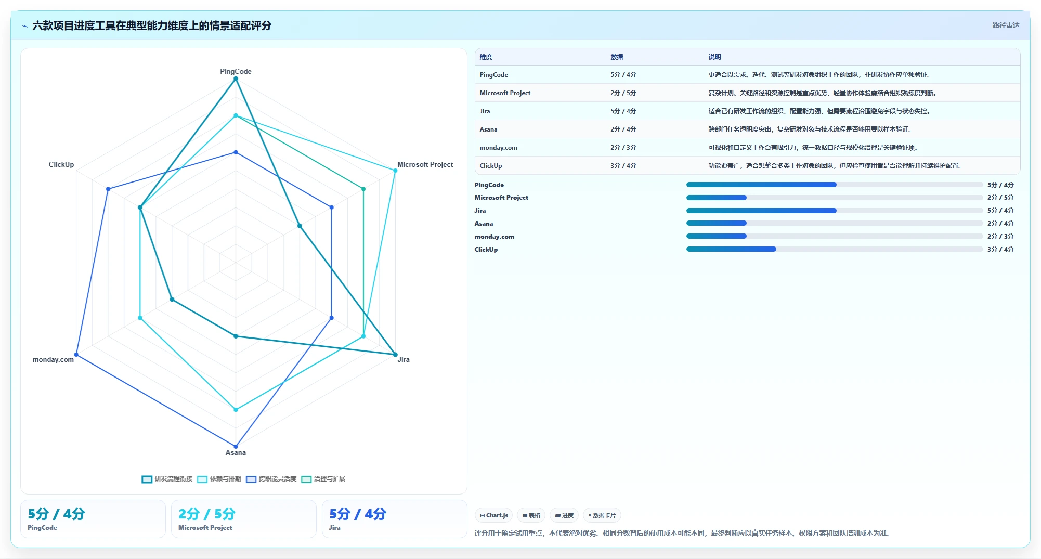
Task: Open the Jira 5分 / 4分 score card
Action: pos(395,519)
